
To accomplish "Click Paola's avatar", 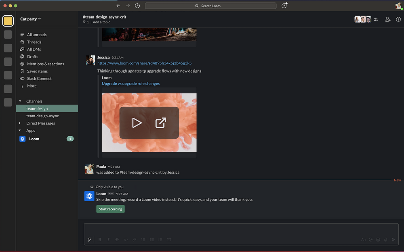I will pyautogui.click(x=89, y=169).
